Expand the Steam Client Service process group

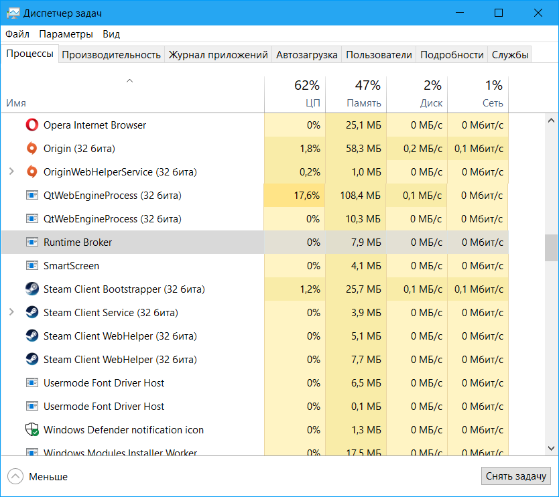tap(11, 312)
